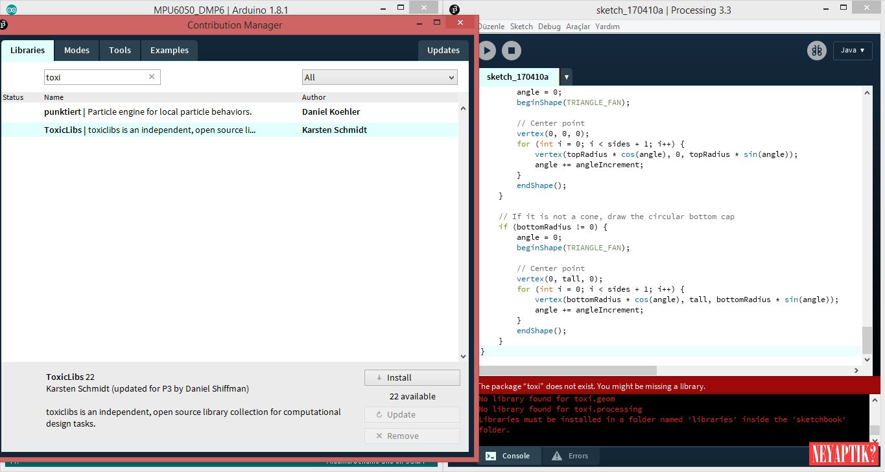Click the Contribution Manager title icon
The width and height of the screenshot is (885, 472).
(3, 25)
